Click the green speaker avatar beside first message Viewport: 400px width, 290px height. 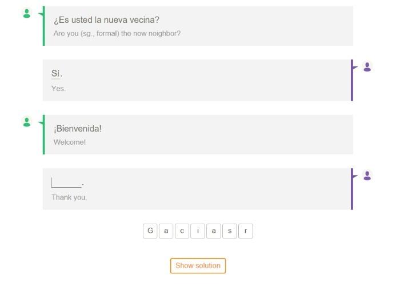pos(27,13)
